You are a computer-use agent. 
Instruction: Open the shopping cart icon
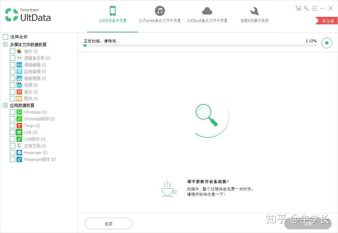pos(298,8)
